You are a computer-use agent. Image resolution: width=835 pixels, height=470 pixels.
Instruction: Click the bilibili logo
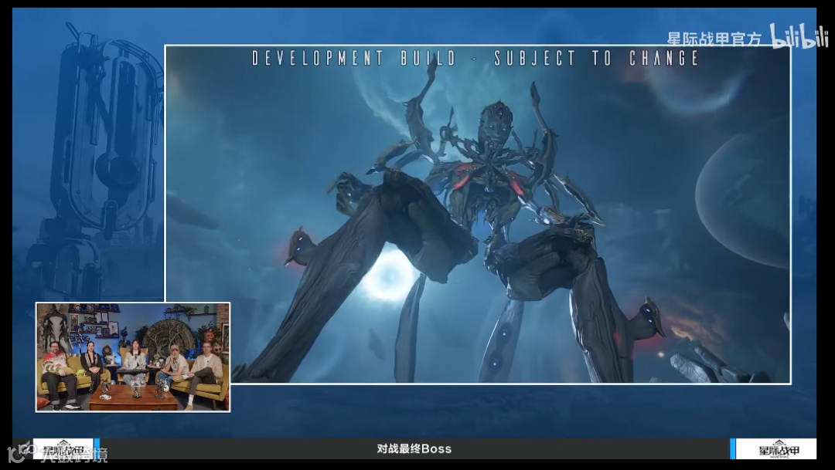pyautogui.click(x=798, y=36)
